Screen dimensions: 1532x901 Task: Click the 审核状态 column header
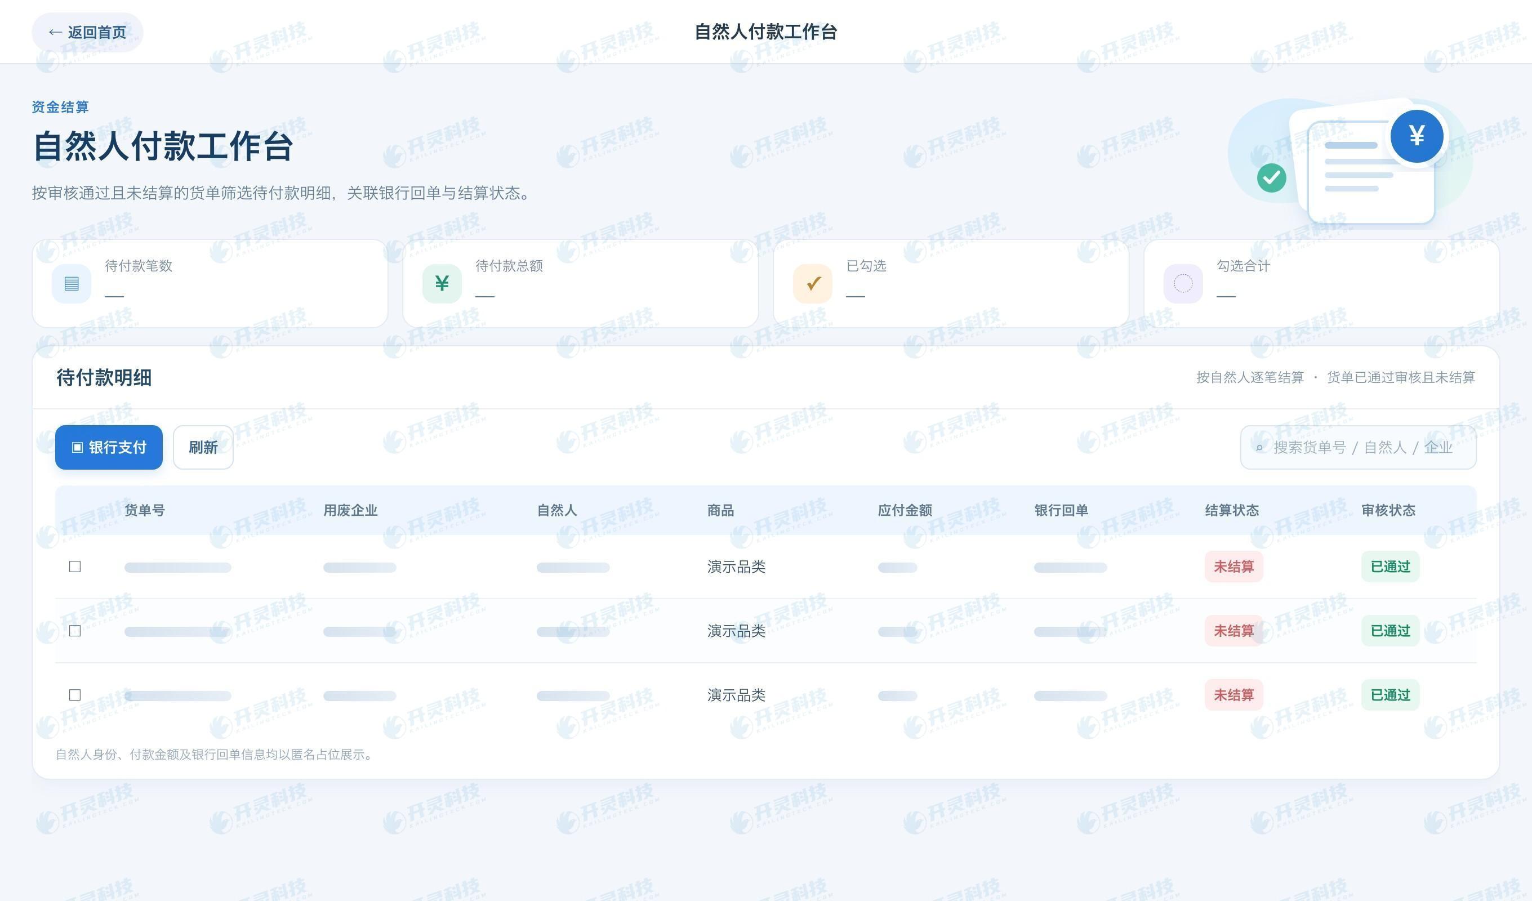[1388, 511]
